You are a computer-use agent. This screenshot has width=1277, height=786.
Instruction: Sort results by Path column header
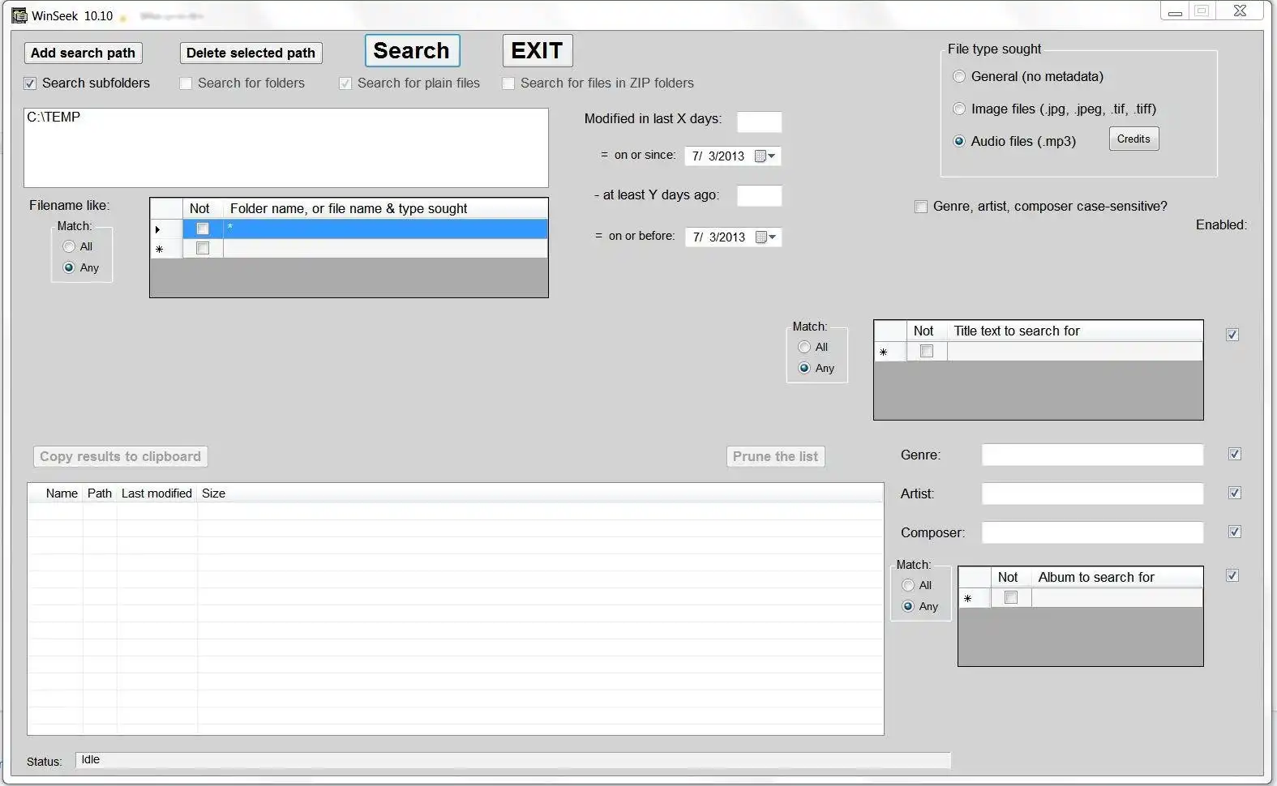point(100,493)
